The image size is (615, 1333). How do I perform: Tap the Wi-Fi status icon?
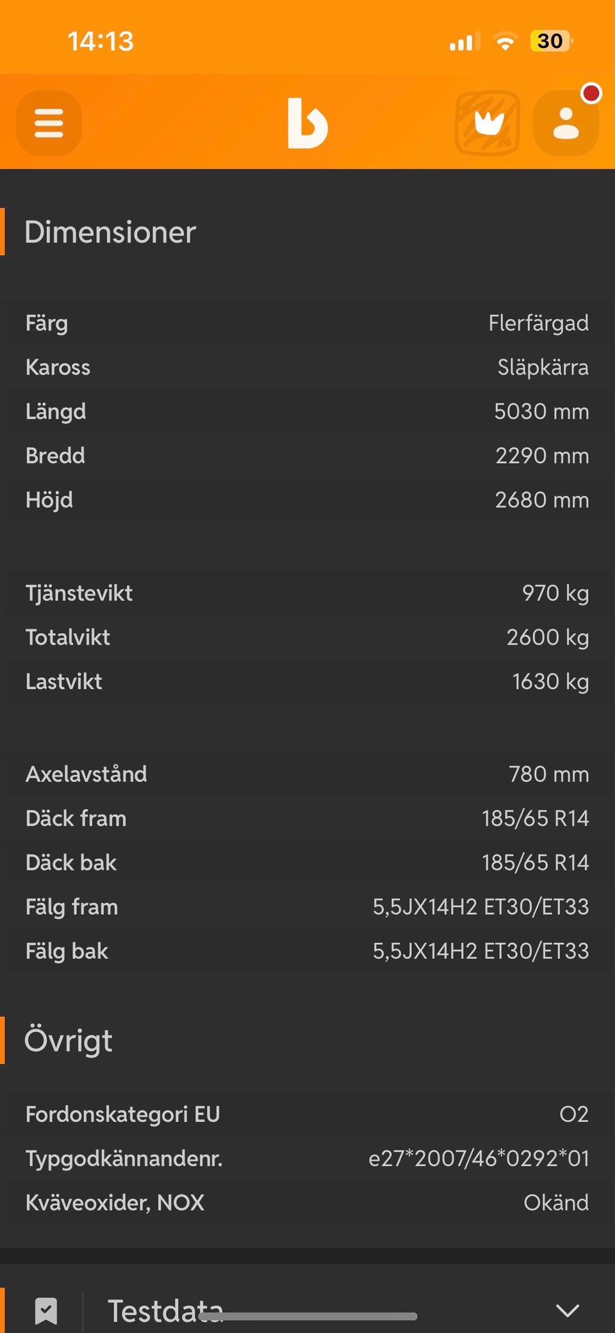505,42
